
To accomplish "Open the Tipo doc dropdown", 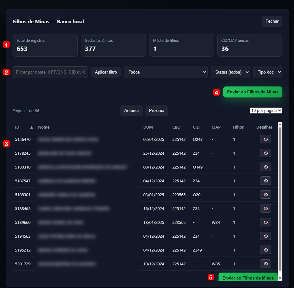I will pyautogui.click(x=267, y=72).
